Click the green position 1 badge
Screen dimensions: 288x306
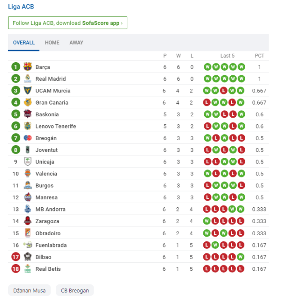tap(16, 67)
